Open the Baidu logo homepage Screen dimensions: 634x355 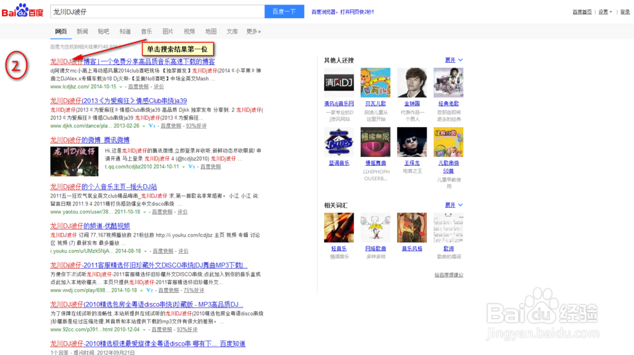[22, 11]
